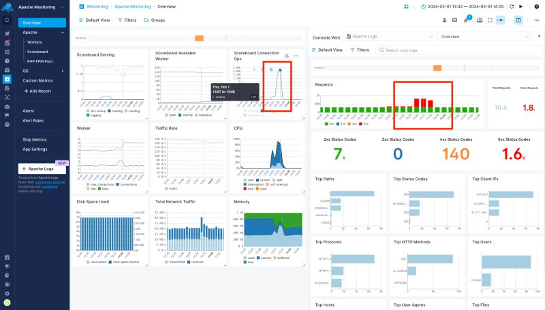Click red 5xx legend swatch under Requests
The width and height of the screenshot is (545, 310).
tap(361, 124)
